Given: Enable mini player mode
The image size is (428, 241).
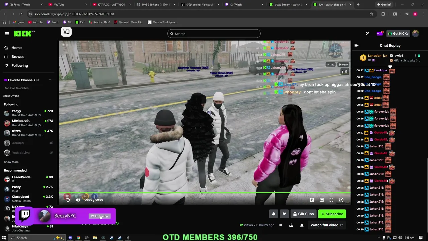Looking at the screenshot, I should point(312,200).
